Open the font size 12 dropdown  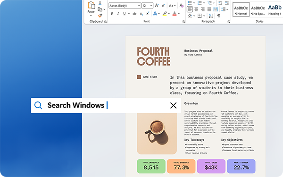pyautogui.click(x=151, y=6)
